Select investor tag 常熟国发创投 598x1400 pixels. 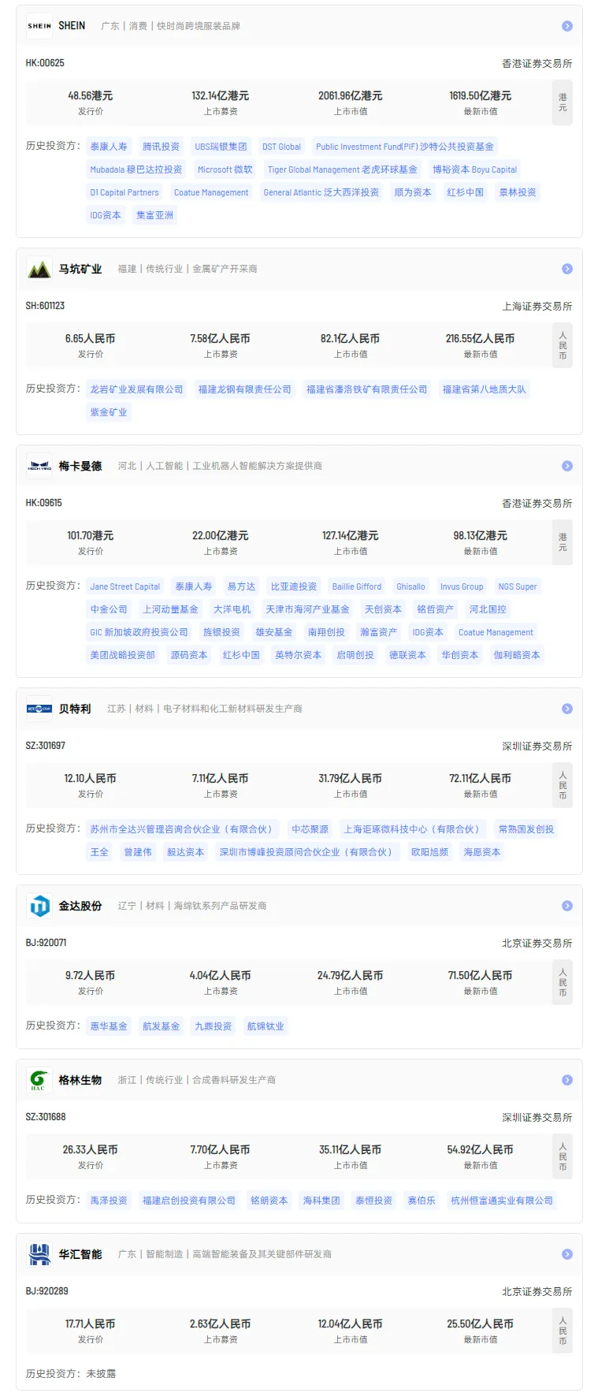pos(526,829)
